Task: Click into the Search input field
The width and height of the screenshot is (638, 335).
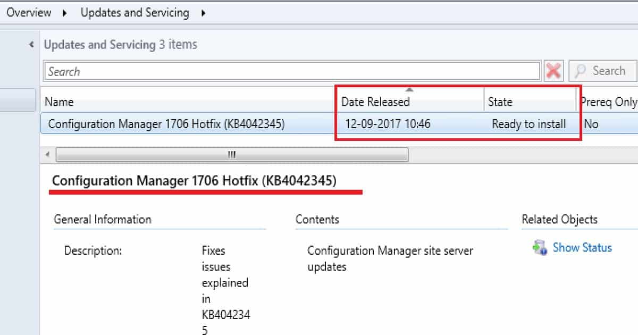Action: click(x=292, y=71)
